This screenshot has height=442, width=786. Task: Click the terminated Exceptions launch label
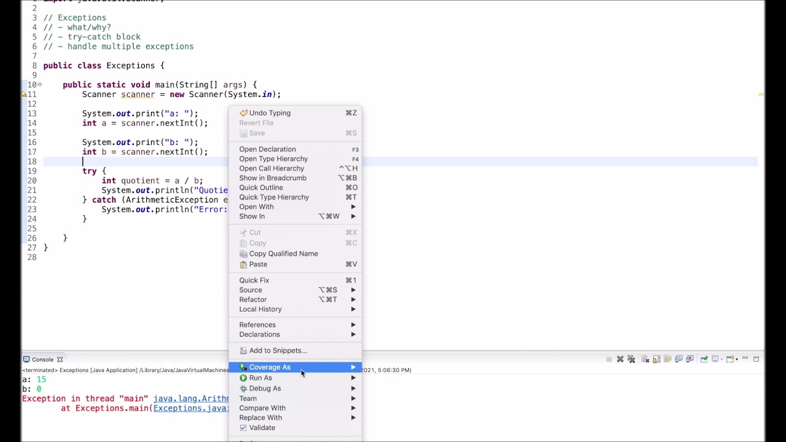click(125, 370)
